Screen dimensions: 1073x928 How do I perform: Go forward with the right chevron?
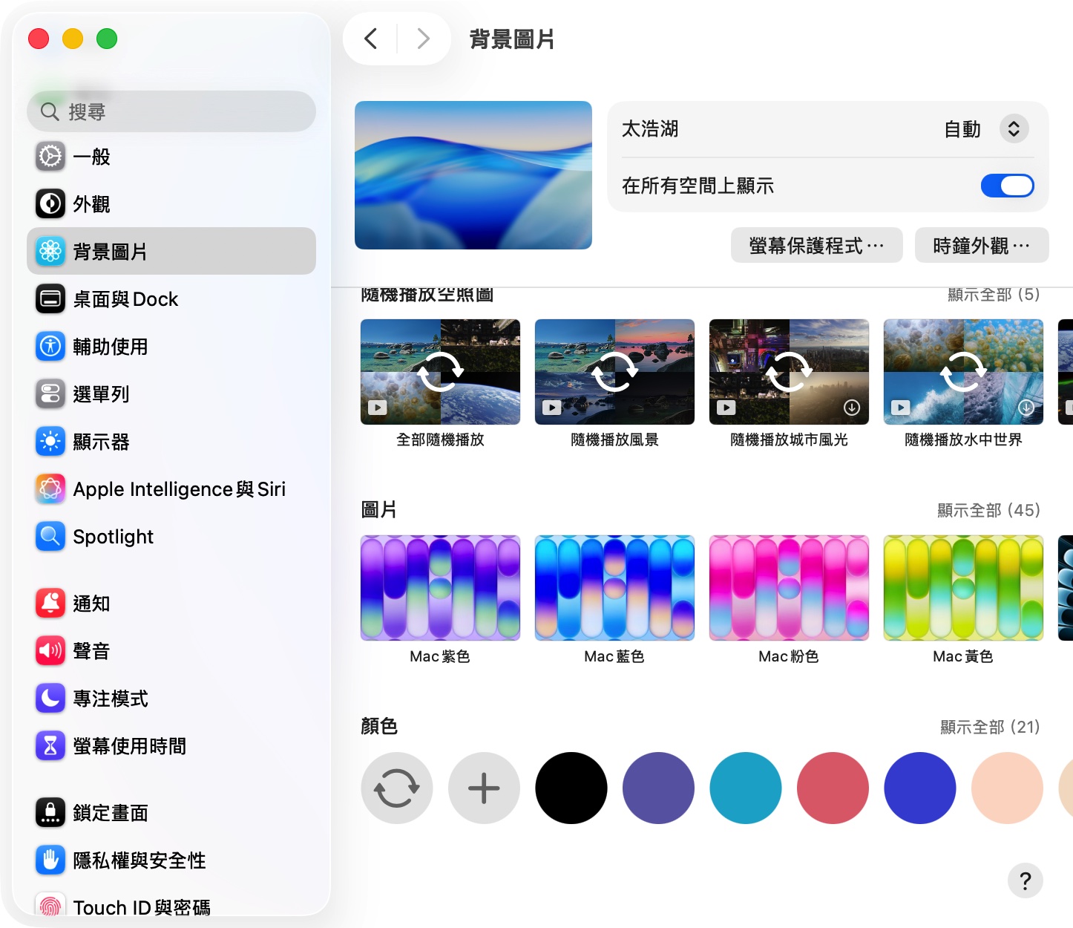(x=423, y=39)
